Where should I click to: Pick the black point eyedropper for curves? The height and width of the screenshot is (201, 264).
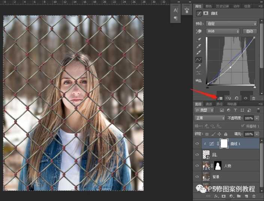(198, 40)
